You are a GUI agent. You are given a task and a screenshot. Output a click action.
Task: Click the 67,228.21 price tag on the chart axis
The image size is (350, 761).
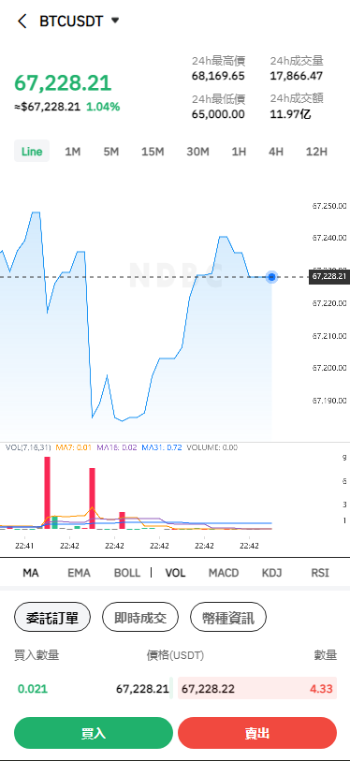coord(329,277)
